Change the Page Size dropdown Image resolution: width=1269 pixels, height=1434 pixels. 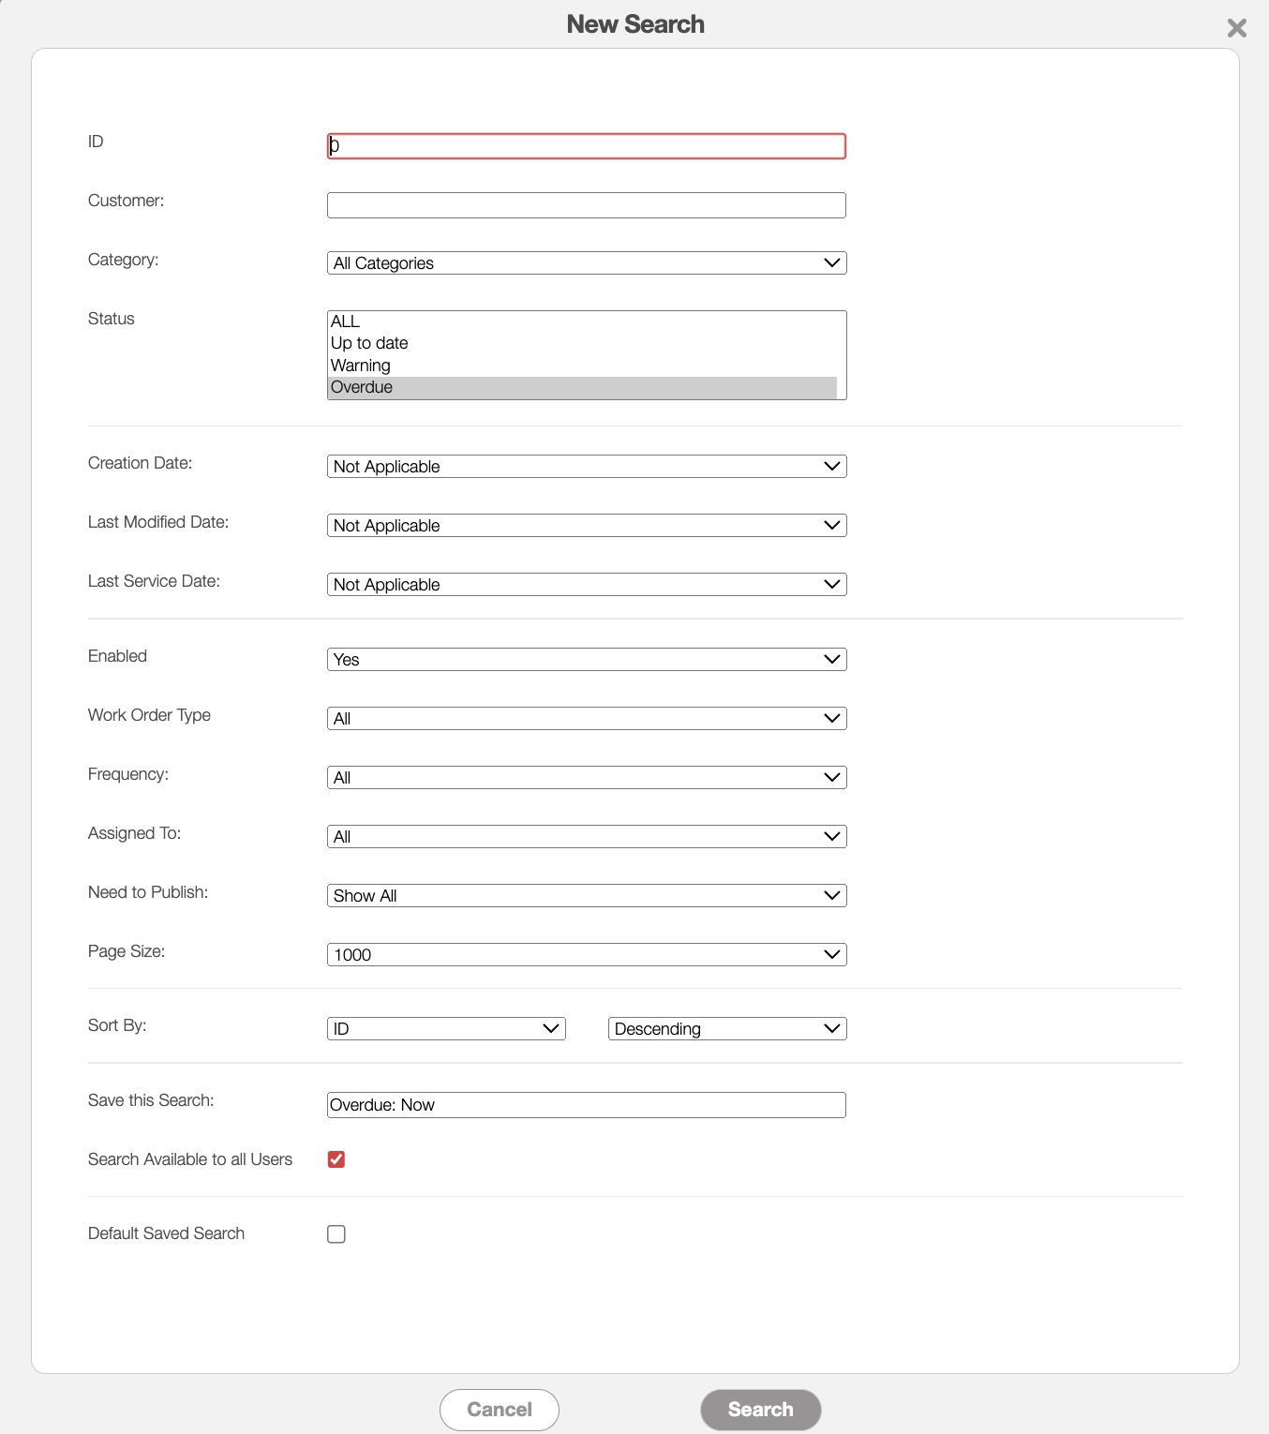tap(587, 955)
